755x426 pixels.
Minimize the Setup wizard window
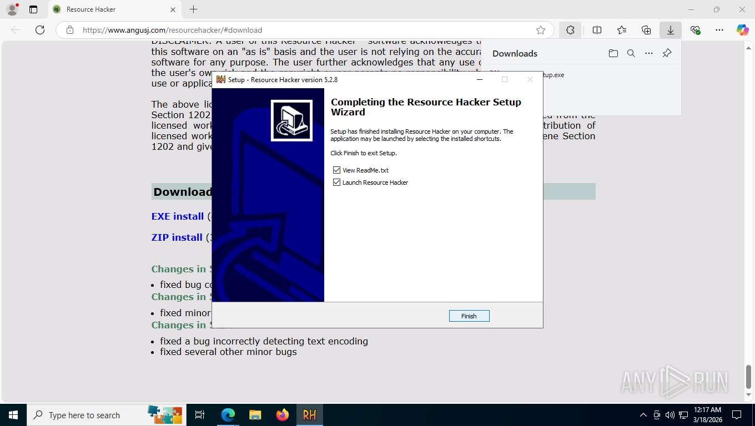point(480,79)
